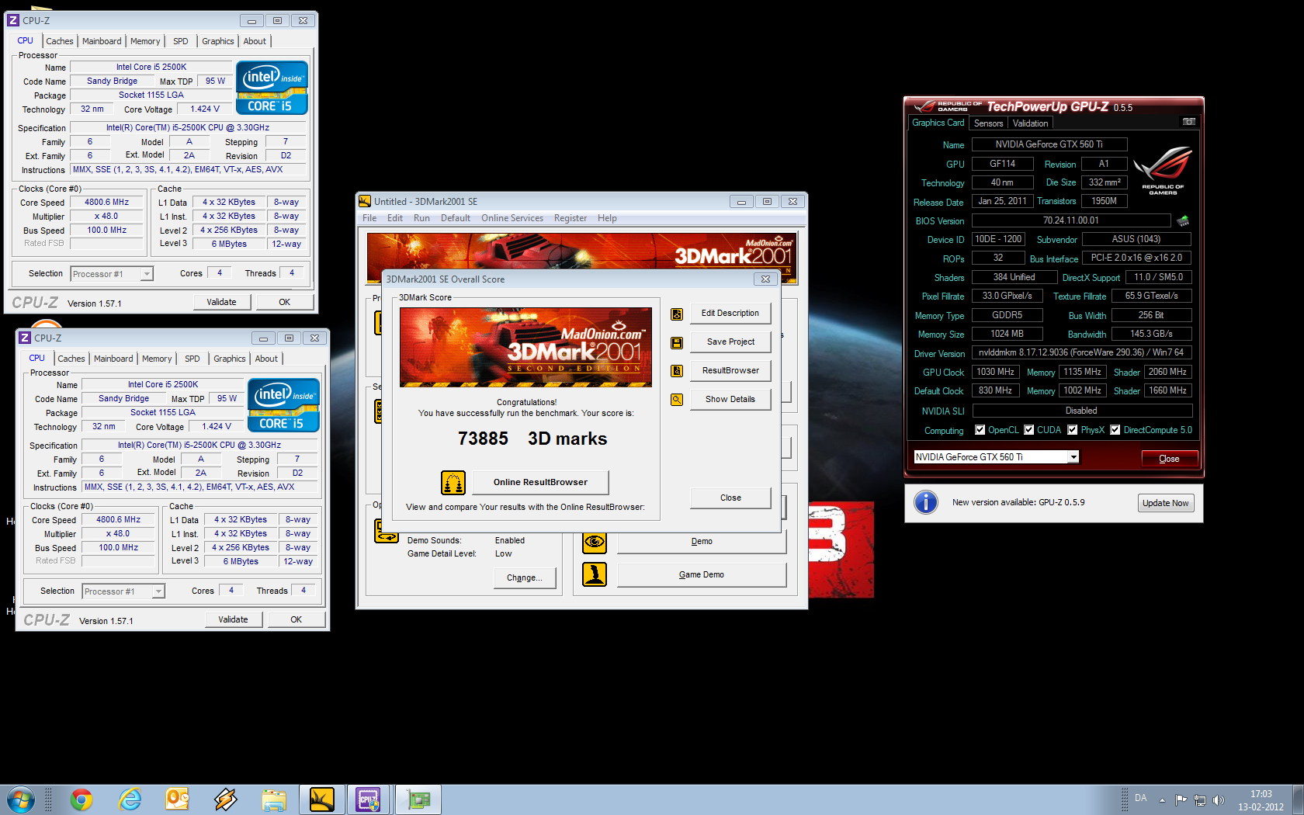Click the Demo eye icon in 3DMark2001
The height and width of the screenshot is (815, 1304).
click(x=595, y=541)
